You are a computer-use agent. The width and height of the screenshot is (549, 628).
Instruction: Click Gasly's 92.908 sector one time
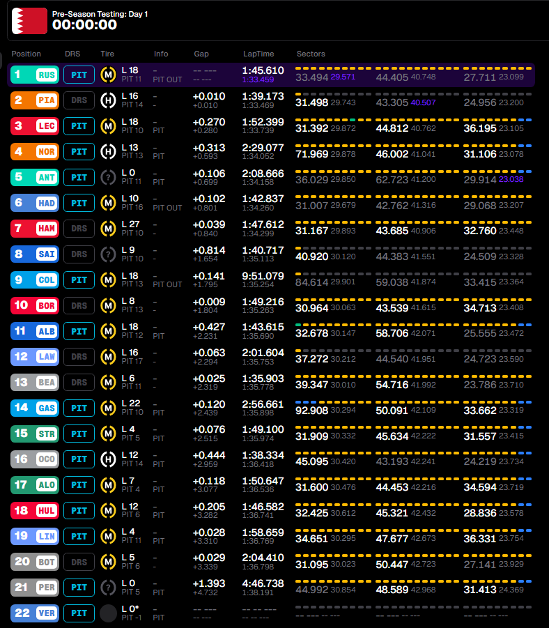point(312,410)
